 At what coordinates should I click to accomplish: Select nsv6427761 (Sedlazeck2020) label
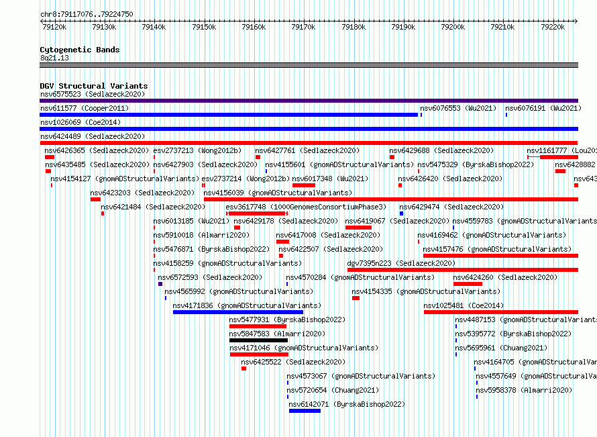[307, 150]
